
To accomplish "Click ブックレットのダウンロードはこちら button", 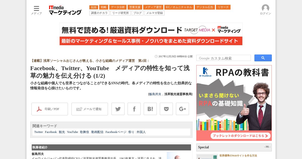I will (x=241, y=136).
